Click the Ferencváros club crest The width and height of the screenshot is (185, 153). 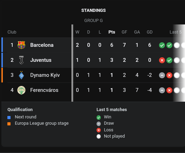21,90
